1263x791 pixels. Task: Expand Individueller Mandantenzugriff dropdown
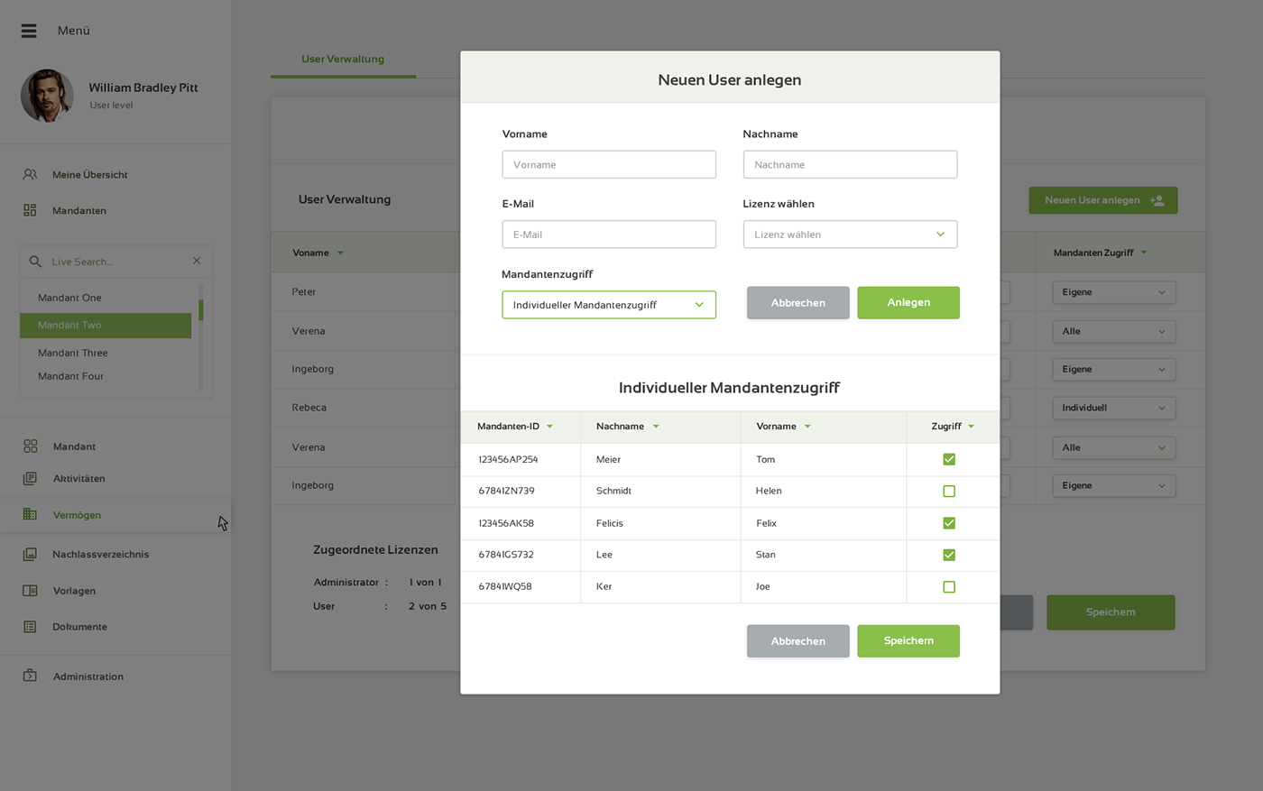(x=609, y=305)
